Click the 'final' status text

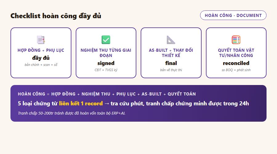(171, 63)
